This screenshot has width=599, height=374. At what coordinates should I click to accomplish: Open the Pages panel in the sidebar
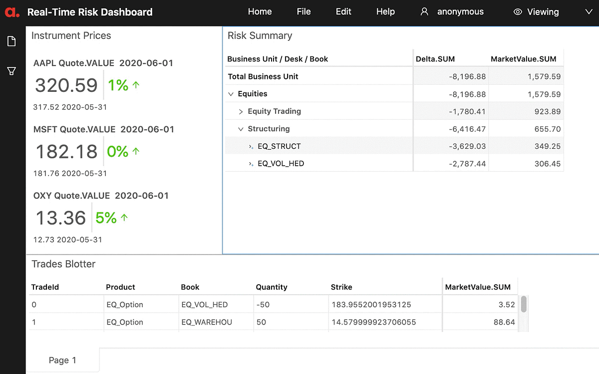11,41
